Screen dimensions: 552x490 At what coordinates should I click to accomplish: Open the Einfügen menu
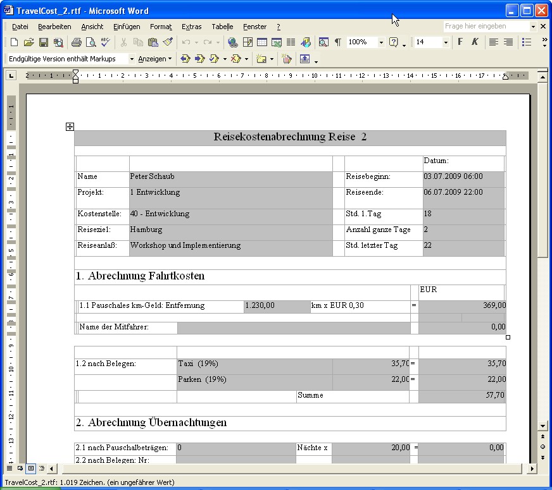(x=127, y=27)
